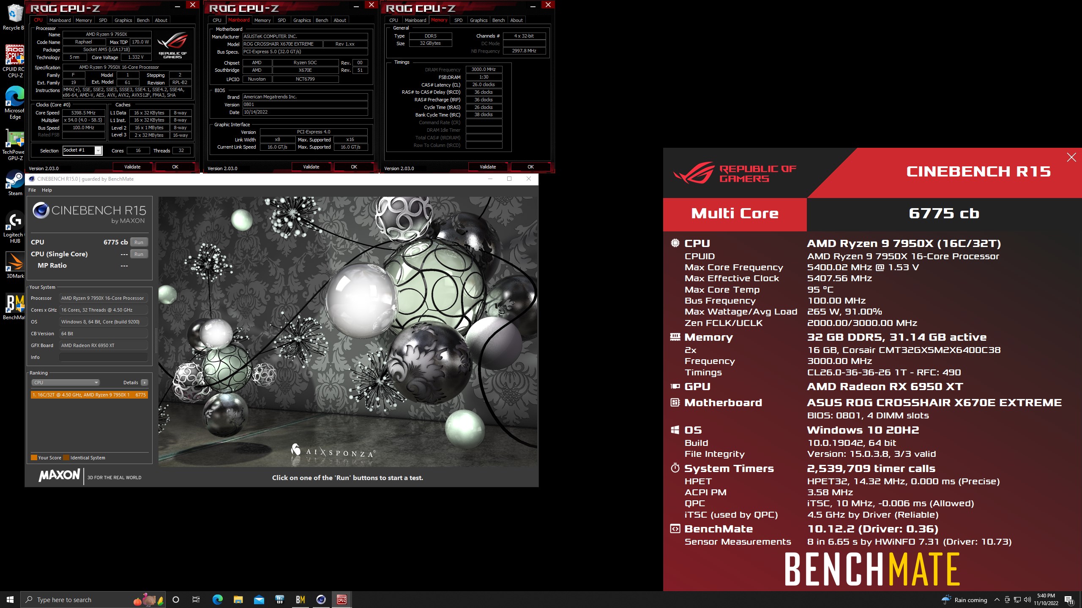Run the Cinebench CPU multi-core test

click(x=139, y=242)
